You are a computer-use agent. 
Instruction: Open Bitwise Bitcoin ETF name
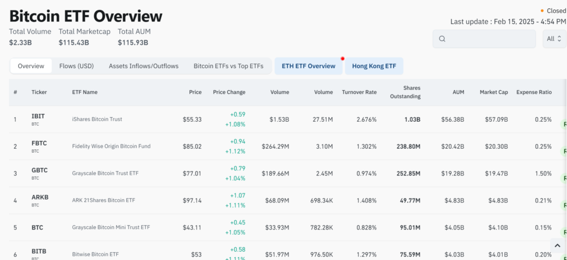(x=95, y=254)
